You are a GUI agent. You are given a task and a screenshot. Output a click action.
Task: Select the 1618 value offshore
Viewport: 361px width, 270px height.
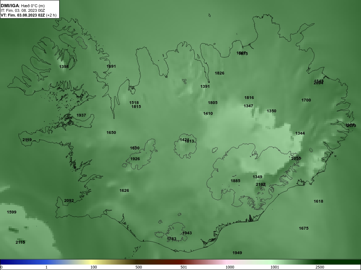click(318, 201)
